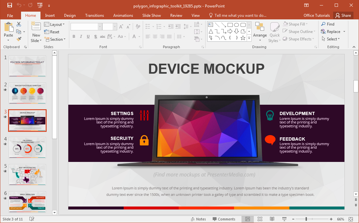This screenshot has width=359, height=223.
Task: Open the Animations tab
Action: point(123,16)
